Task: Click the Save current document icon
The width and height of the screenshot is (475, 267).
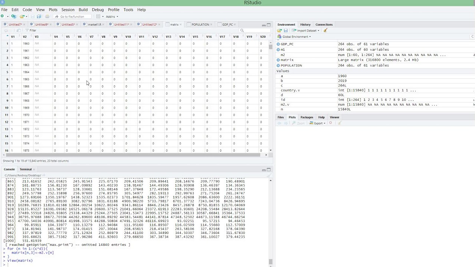Action: 33,16
